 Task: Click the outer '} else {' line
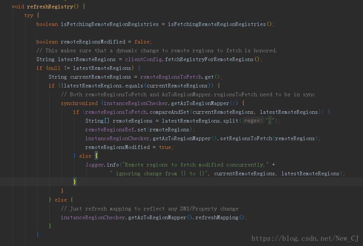pyautogui.click(x=61, y=200)
